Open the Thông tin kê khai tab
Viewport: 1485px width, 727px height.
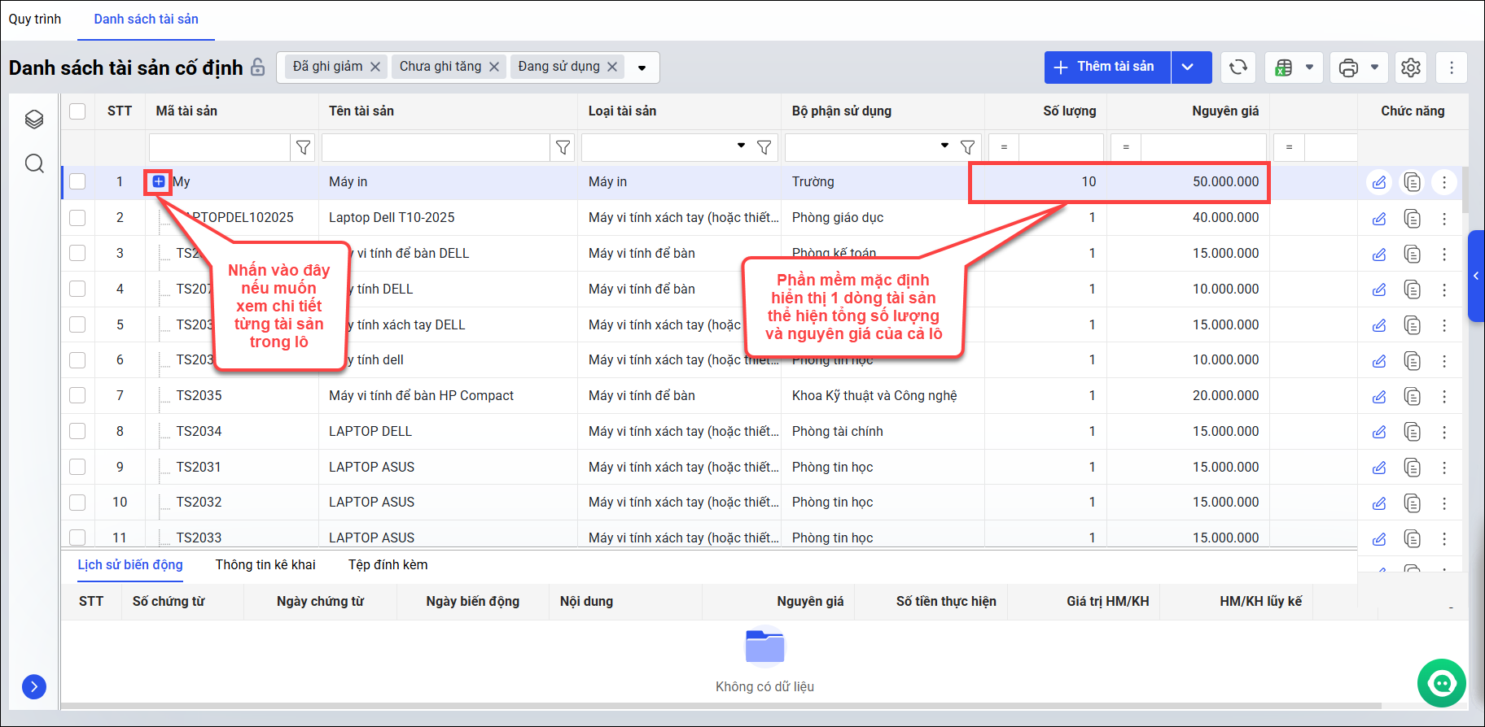click(265, 564)
